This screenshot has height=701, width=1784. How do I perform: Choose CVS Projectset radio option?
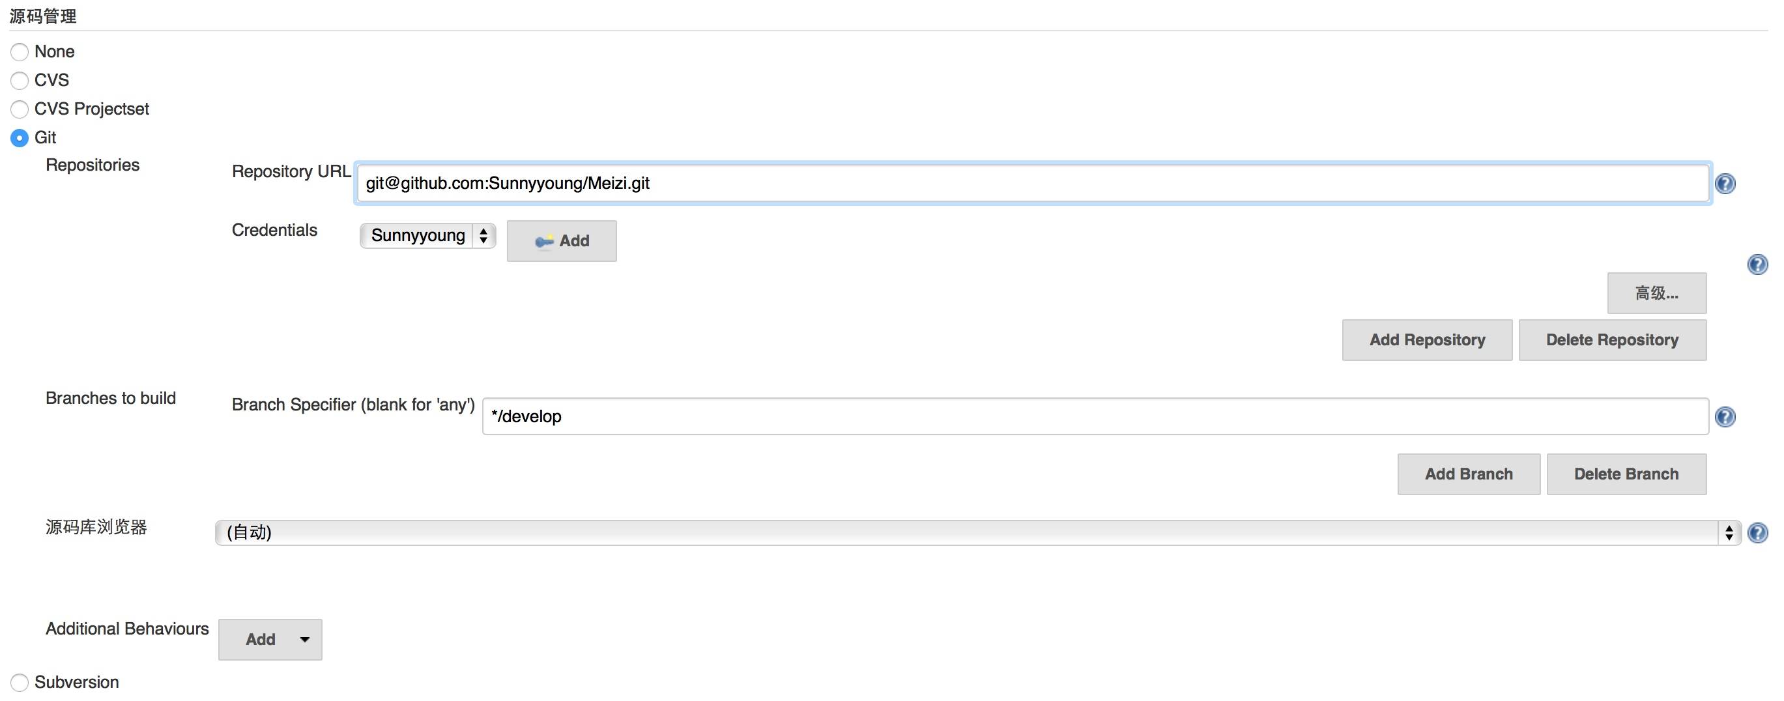pyautogui.click(x=20, y=109)
